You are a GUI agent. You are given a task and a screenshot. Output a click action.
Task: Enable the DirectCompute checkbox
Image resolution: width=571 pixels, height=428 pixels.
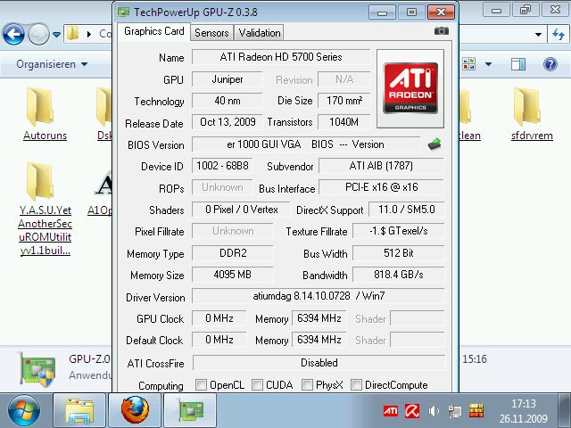(356, 385)
